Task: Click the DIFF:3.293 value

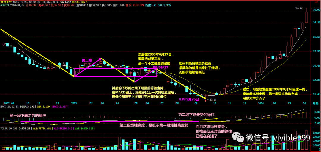Action: [x=27, y=107]
